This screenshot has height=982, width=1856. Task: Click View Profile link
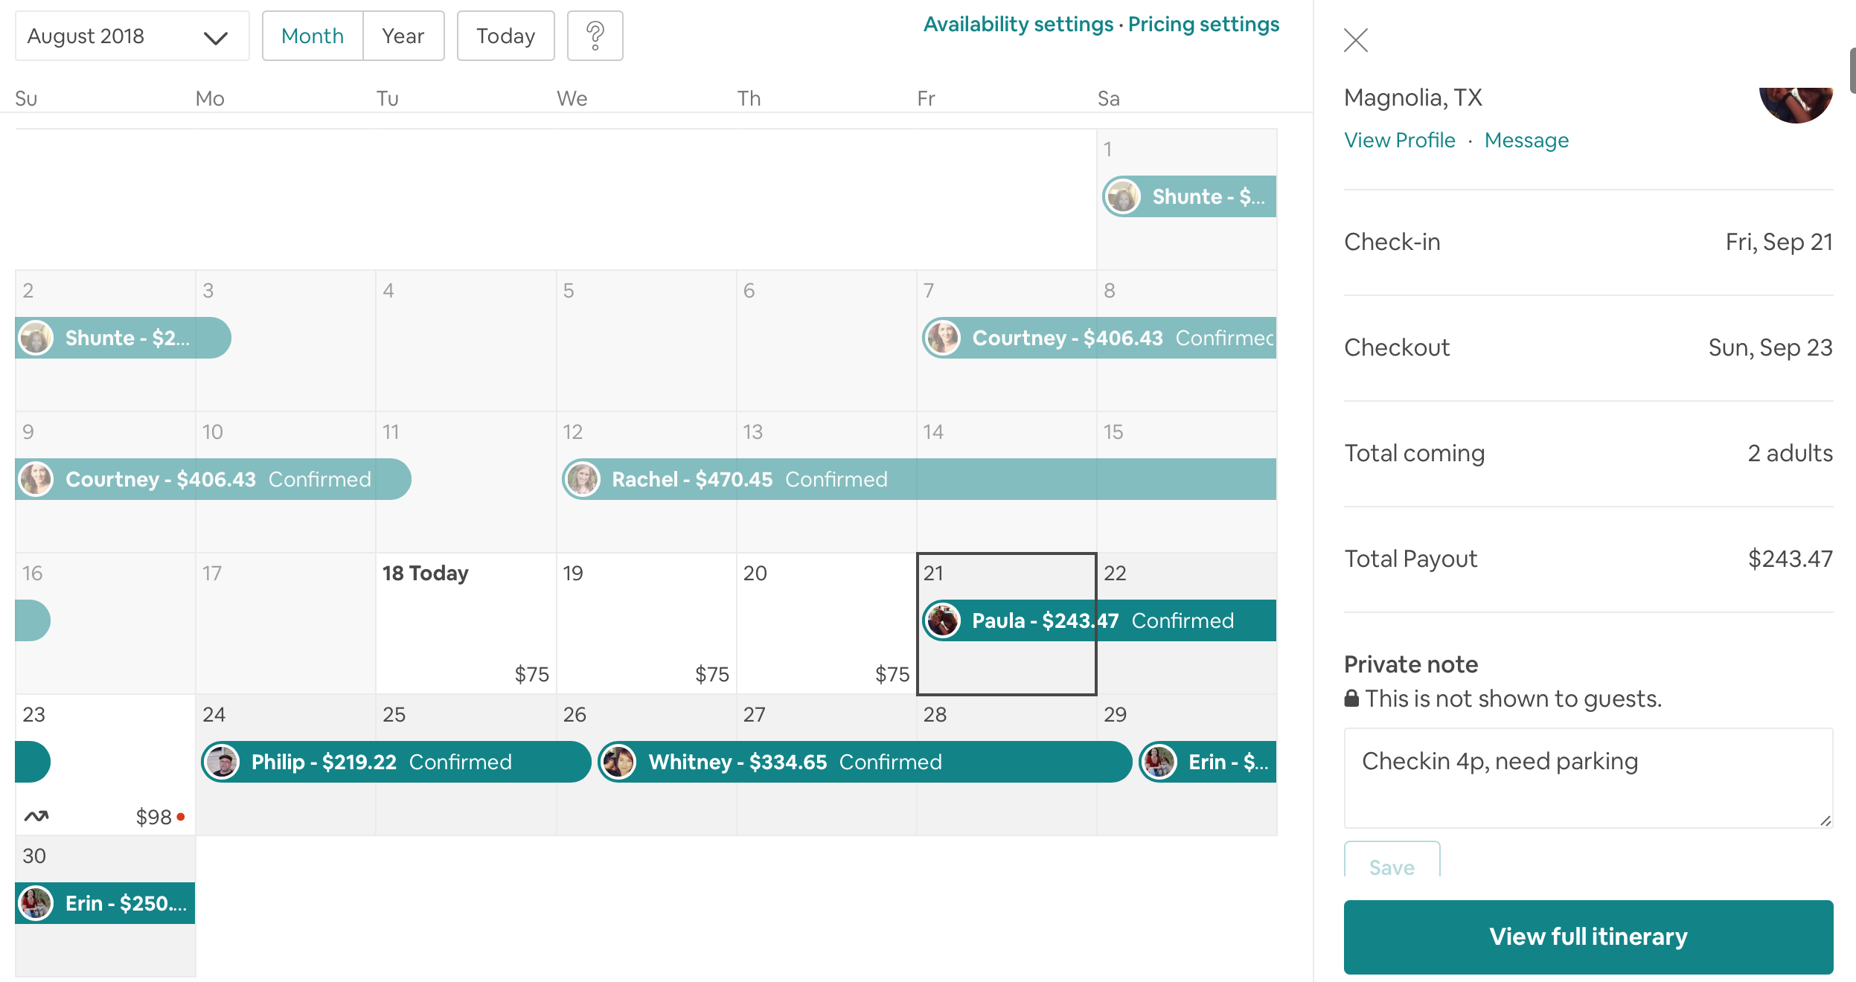(1399, 140)
